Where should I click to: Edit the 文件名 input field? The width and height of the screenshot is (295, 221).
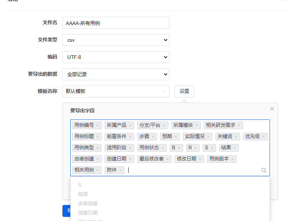coord(116,23)
